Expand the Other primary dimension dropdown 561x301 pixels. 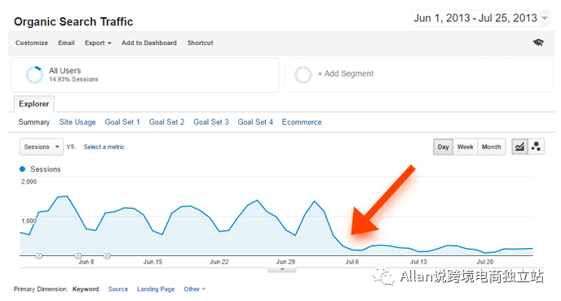(195, 289)
